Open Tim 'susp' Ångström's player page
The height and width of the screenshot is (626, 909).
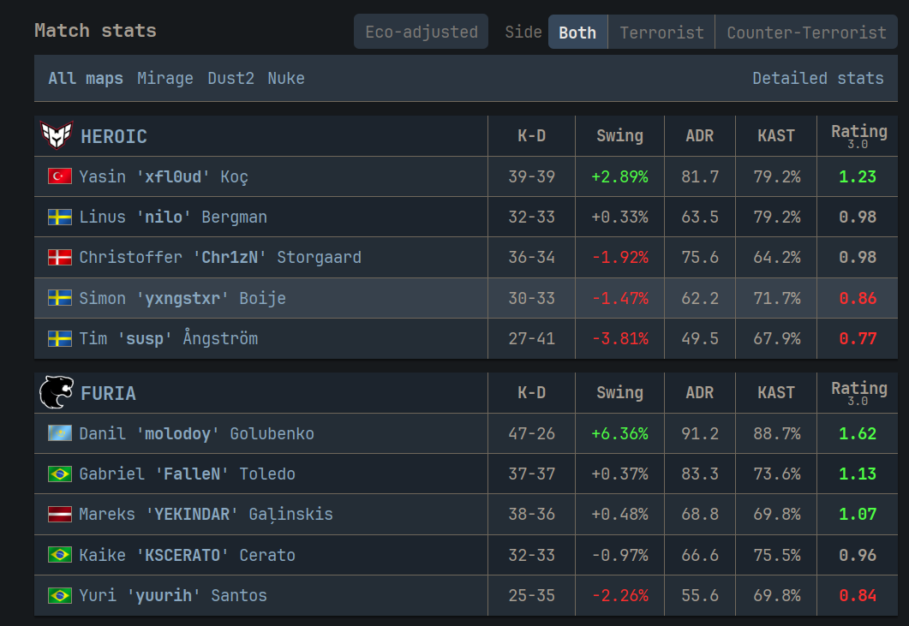(168, 338)
